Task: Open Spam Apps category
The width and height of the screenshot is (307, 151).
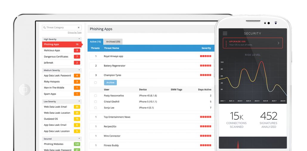Action: (62, 94)
